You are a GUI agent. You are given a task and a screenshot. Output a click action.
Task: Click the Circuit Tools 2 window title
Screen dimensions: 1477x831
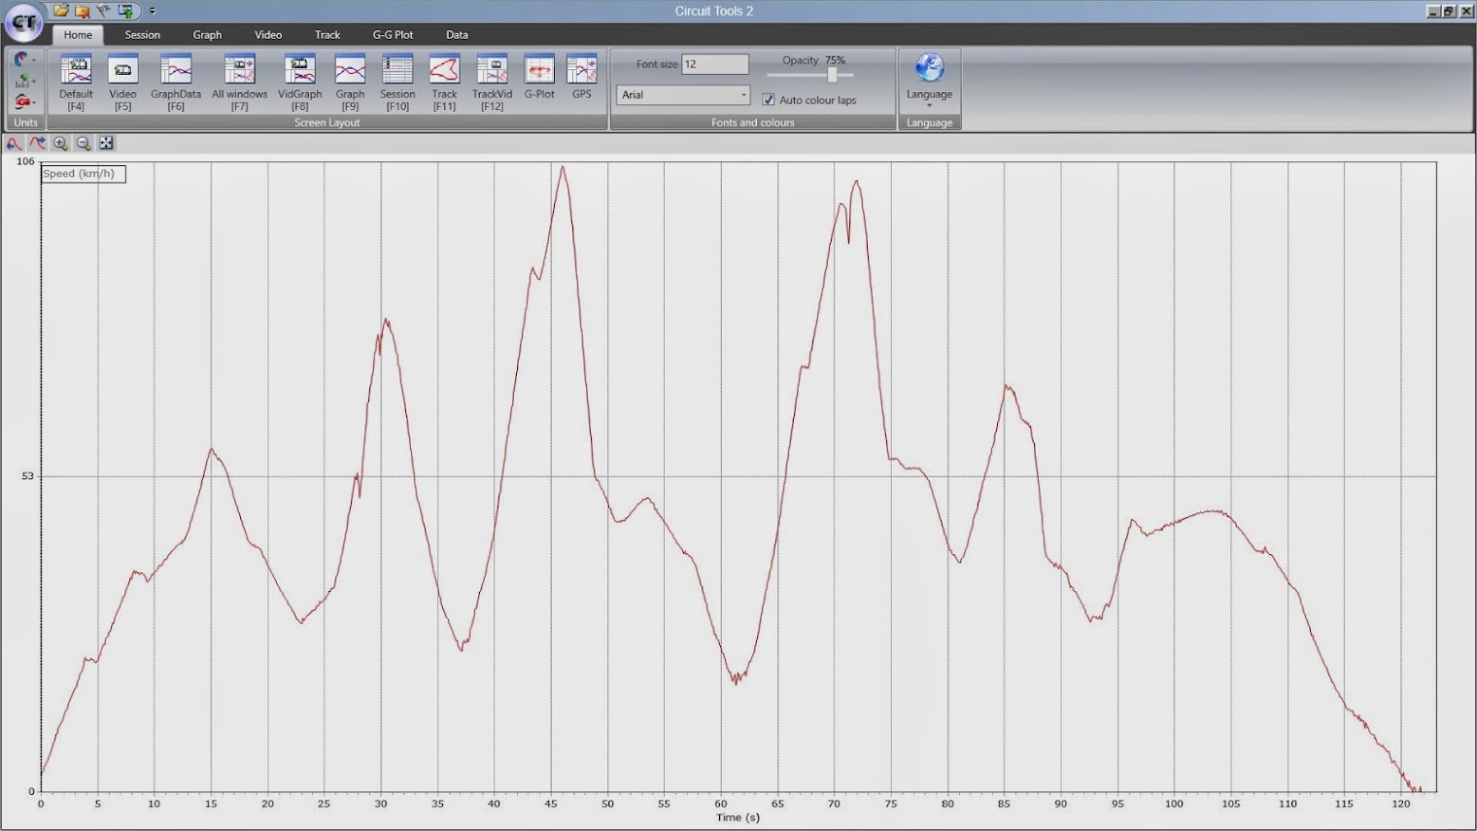[x=714, y=11]
